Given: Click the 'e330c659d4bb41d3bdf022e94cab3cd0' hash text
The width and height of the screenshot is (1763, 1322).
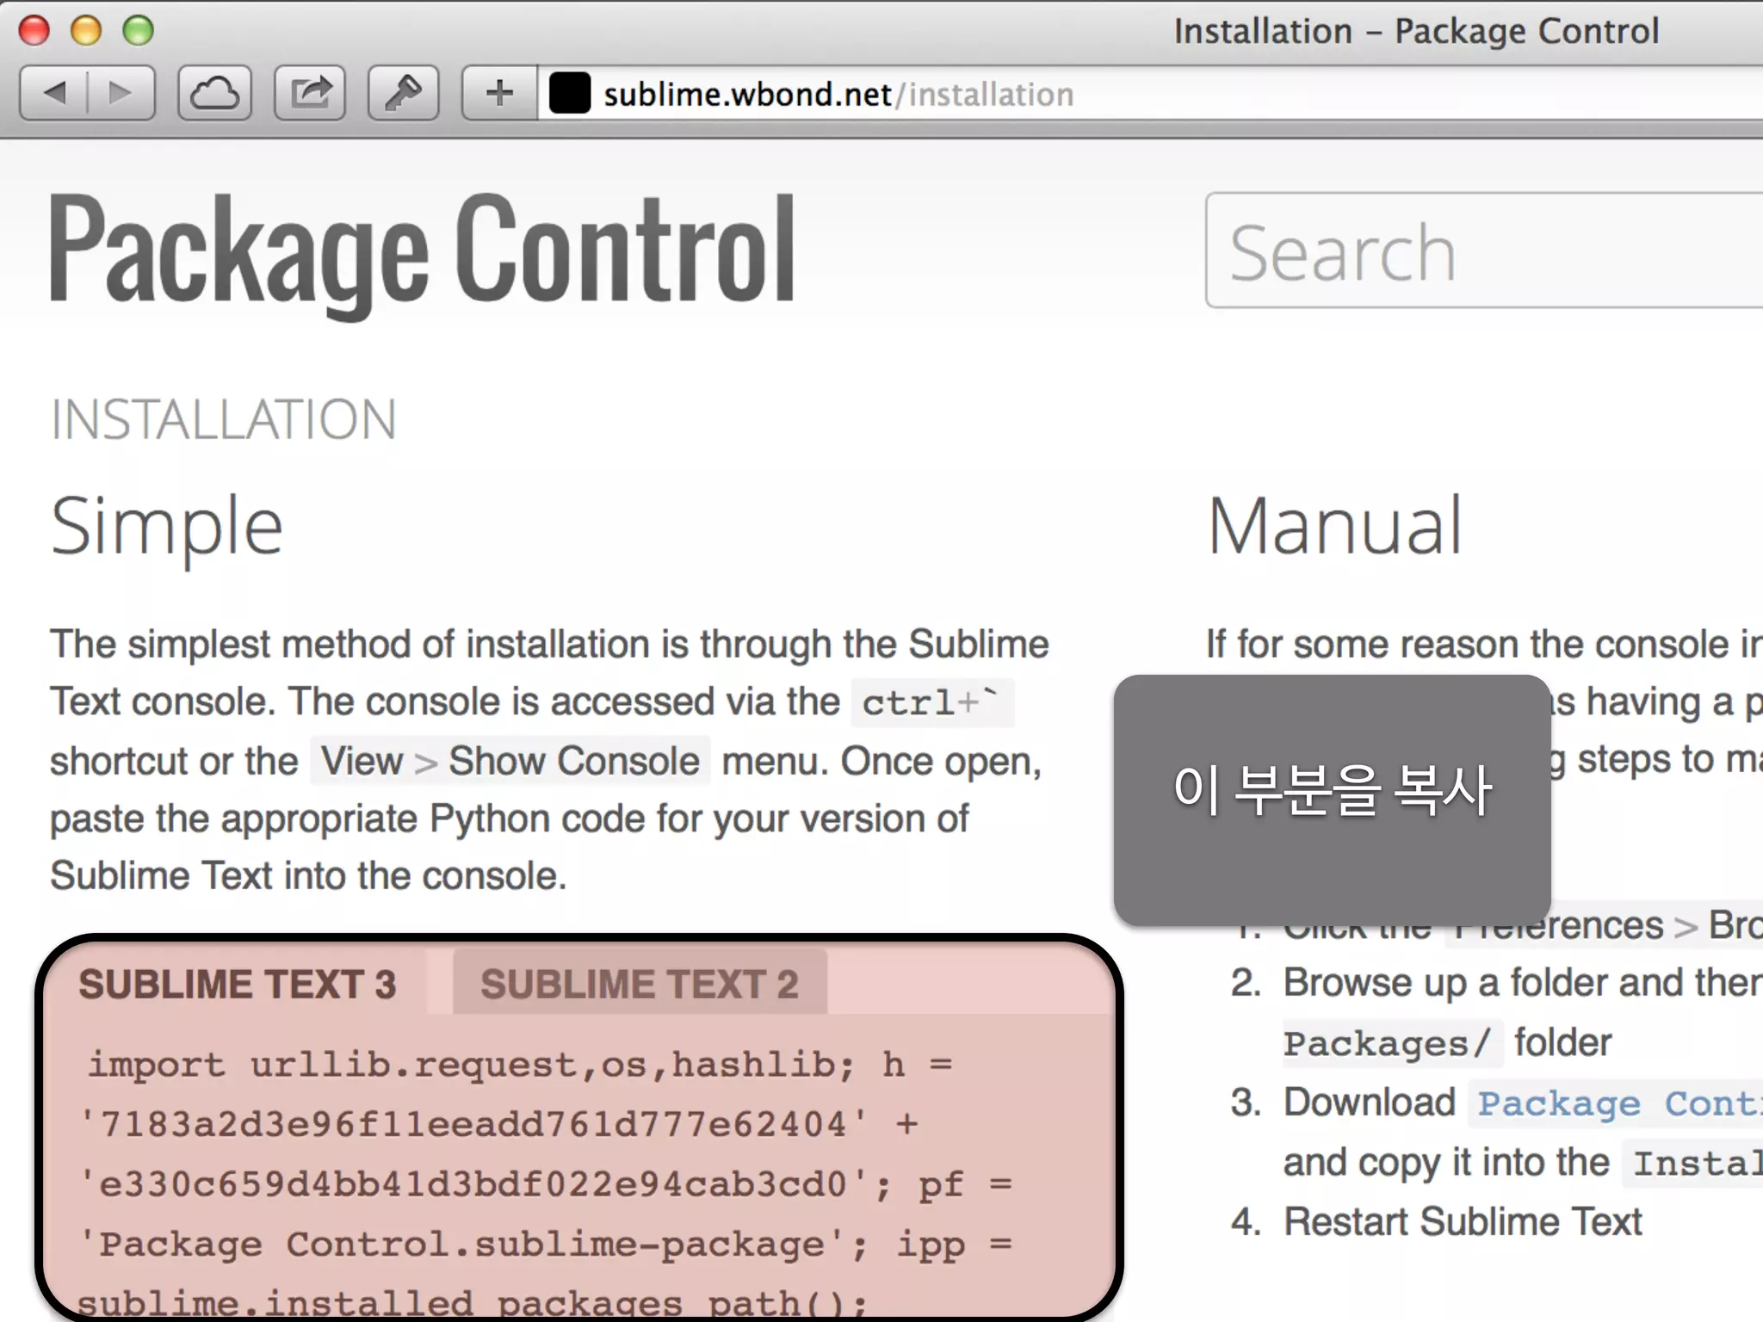Looking at the screenshot, I should [x=473, y=1185].
